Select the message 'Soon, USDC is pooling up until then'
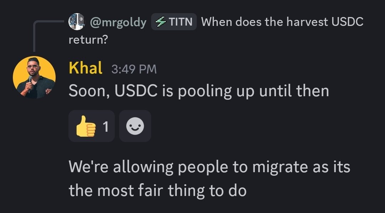 (199, 91)
